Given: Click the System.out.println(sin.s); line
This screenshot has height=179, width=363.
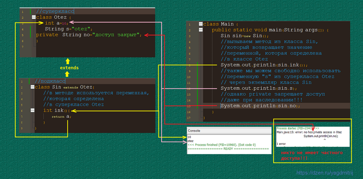Looking at the screenshot, I should coord(258,88).
